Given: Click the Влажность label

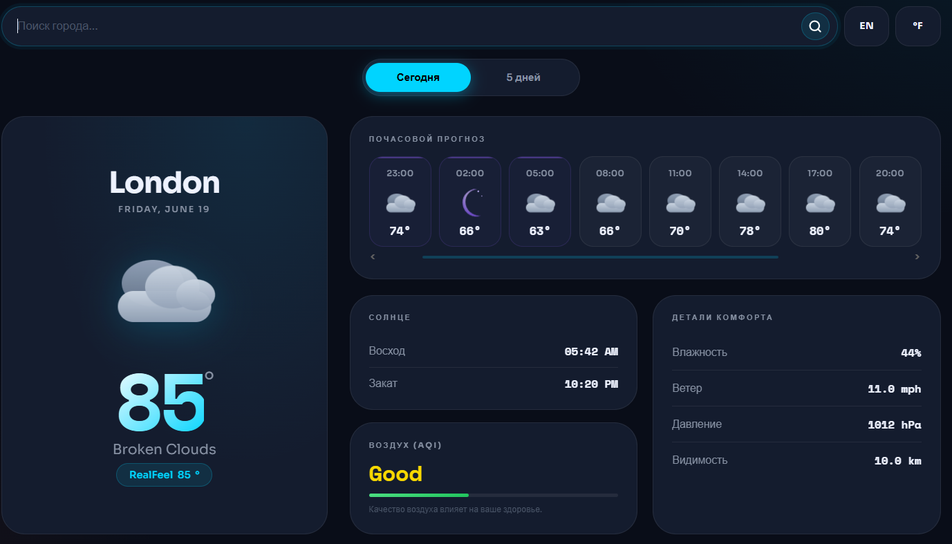Looking at the screenshot, I should click(700, 352).
